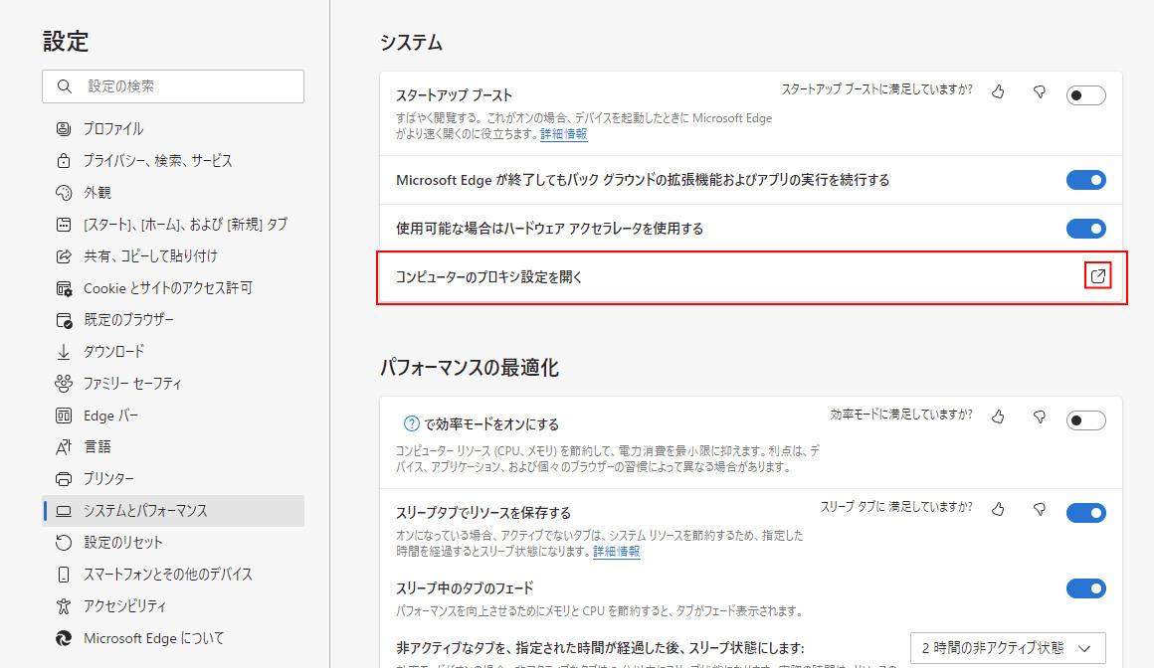Click the システム section heading
Screen dimensions: 1154x668
click(412, 43)
